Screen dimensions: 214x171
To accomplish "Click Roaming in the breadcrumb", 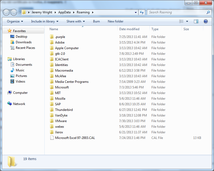I will (x=83, y=12).
